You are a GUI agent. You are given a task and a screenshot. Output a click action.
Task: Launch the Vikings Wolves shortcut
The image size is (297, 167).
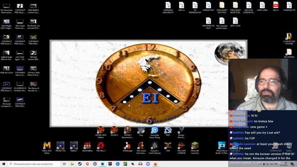(181, 132)
